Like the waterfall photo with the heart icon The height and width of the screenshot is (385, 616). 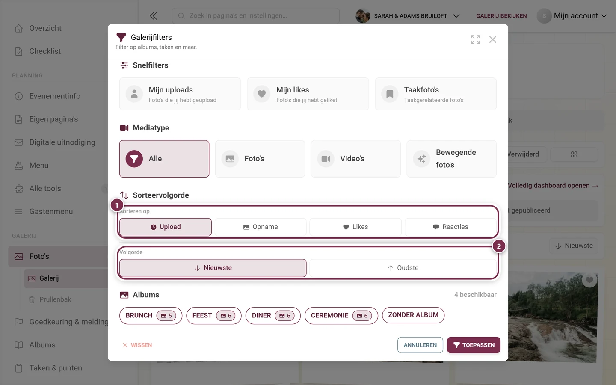pyautogui.click(x=589, y=280)
